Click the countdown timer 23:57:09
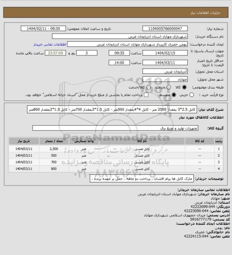The image size is (232, 255). tap(55, 53)
